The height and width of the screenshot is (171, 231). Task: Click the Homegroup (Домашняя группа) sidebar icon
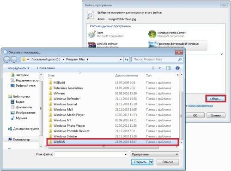(10, 129)
